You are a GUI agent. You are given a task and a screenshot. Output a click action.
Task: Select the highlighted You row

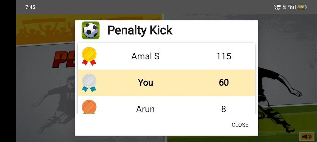coord(166,83)
